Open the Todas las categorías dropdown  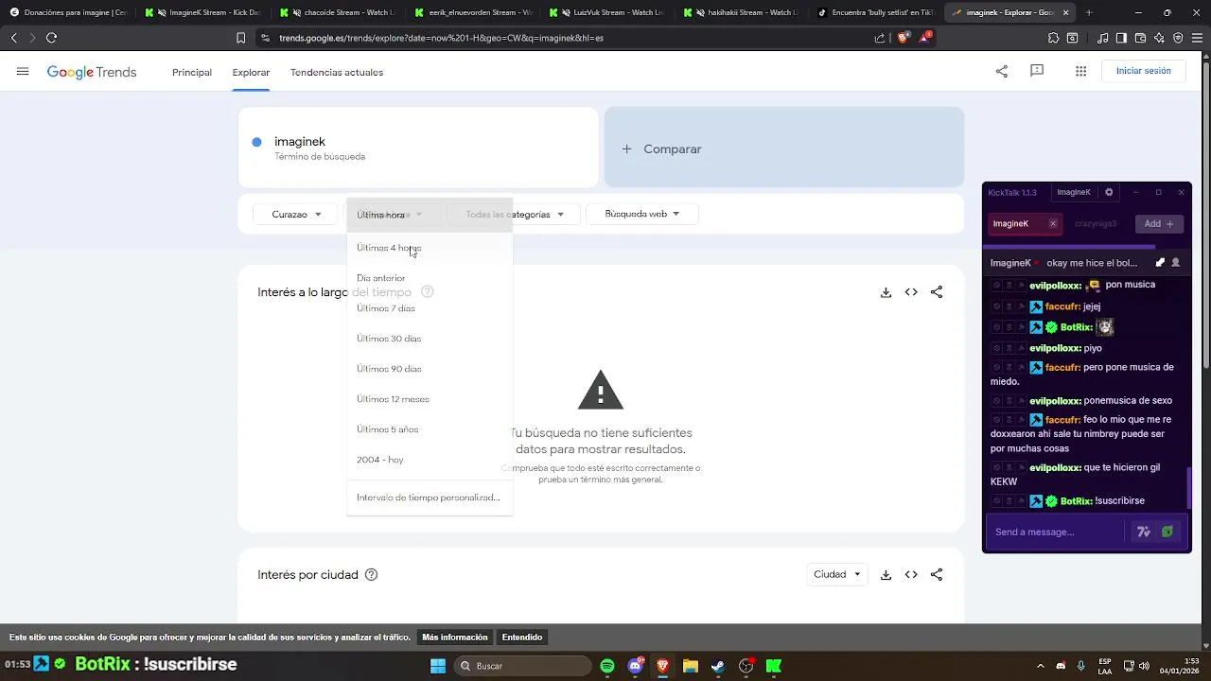pos(515,214)
